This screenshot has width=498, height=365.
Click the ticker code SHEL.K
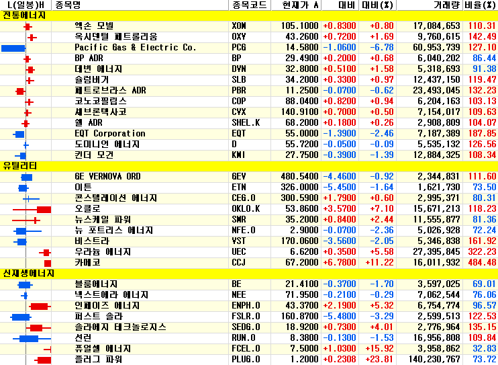[x=246, y=123]
